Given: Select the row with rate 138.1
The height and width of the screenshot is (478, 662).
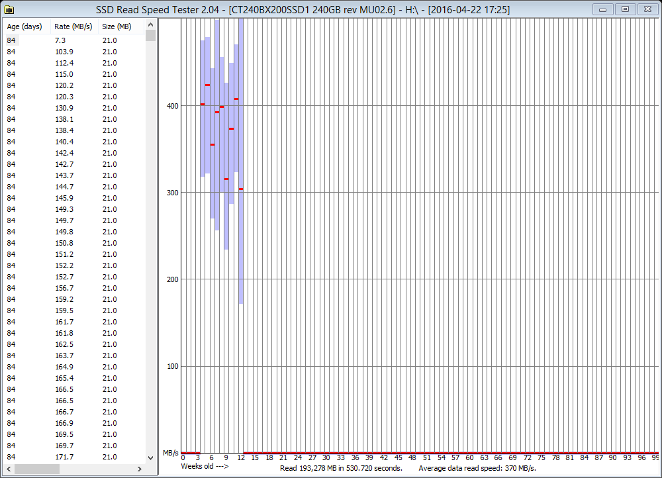Looking at the screenshot, I should click(x=74, y=119).
